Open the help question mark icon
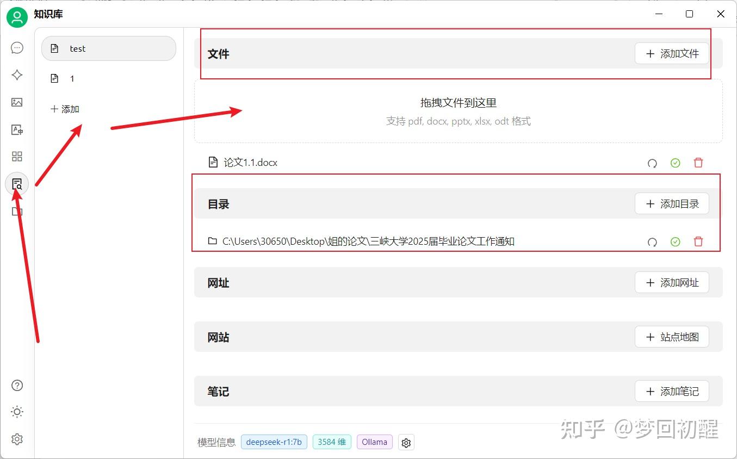Screen dimensions: 737x459 (17, 385)
